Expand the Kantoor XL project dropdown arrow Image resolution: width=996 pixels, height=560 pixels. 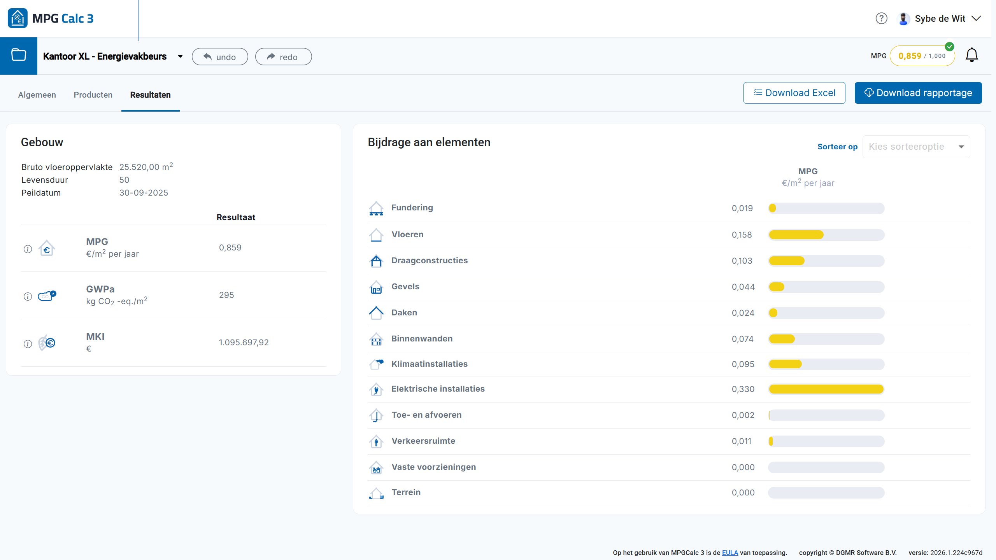180,56
